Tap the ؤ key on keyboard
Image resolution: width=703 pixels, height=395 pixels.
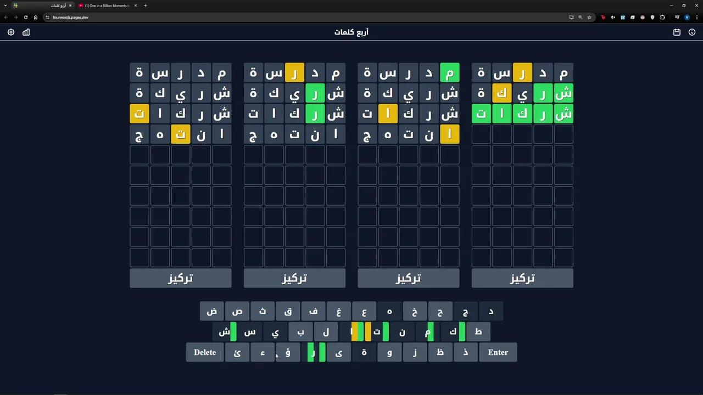click(288, 352)
